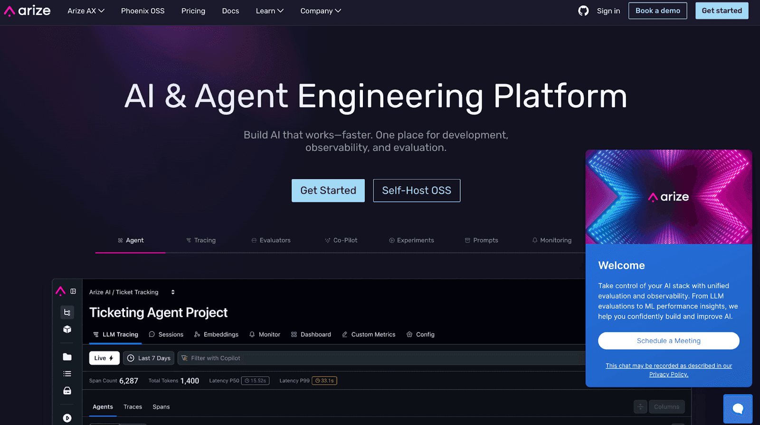Open the Ticket Tracking project switcher
Viewport: 760px width, 425px height.
[x=132, y=292]
